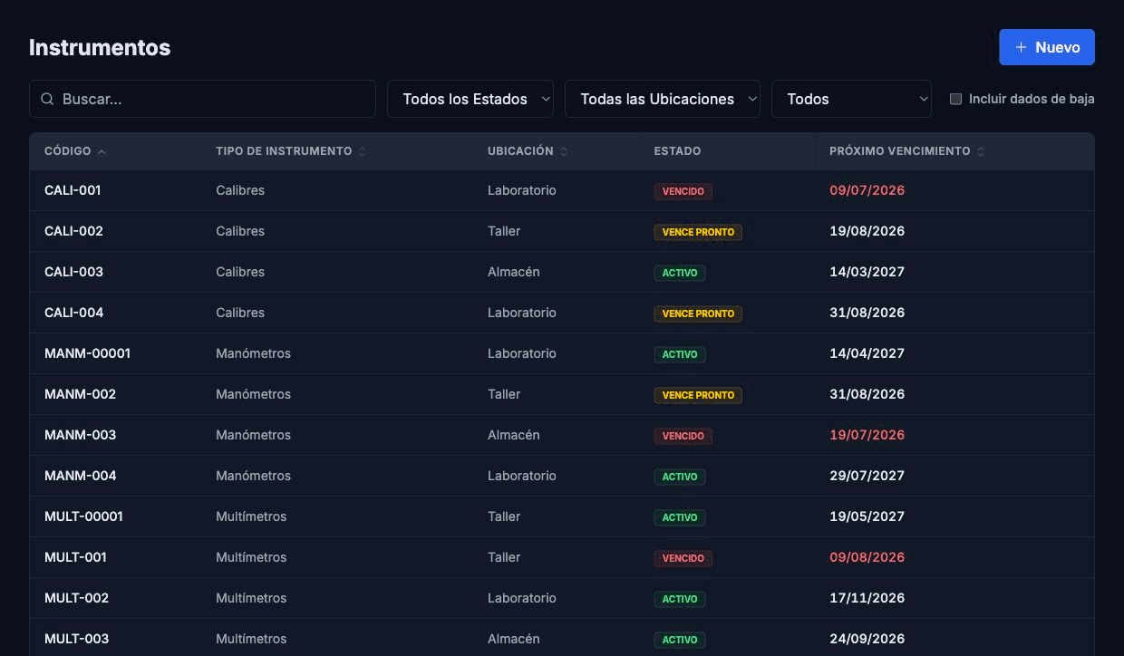
Task: Click the Vencido badge for MANM-003
Action: click(x=683, y=436)
